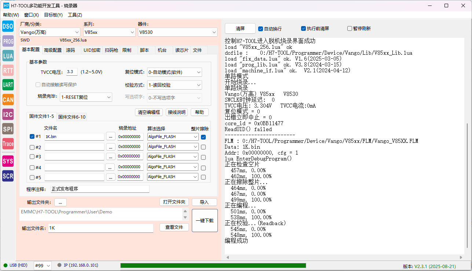The width and height of the screenshot is (472, 271).
Task: Open the UART sidebar tool
Action: (8, 85)
